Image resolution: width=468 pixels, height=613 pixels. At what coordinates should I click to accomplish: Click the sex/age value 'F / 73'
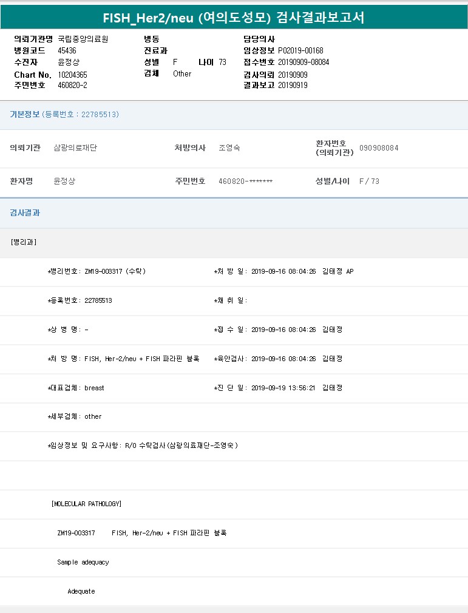[x=369, y=181]
